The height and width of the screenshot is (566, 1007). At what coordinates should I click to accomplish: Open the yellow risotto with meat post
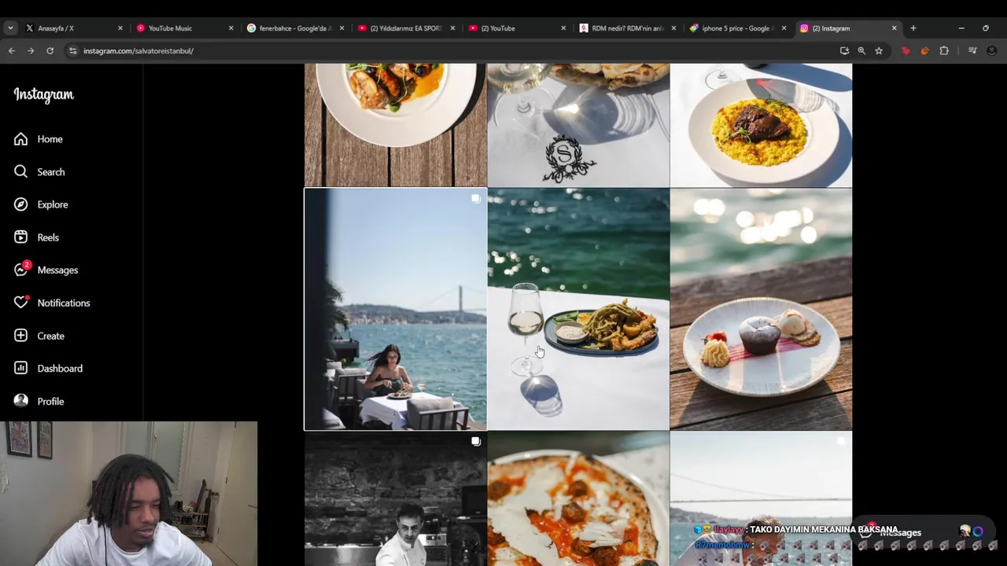[761, 125]
